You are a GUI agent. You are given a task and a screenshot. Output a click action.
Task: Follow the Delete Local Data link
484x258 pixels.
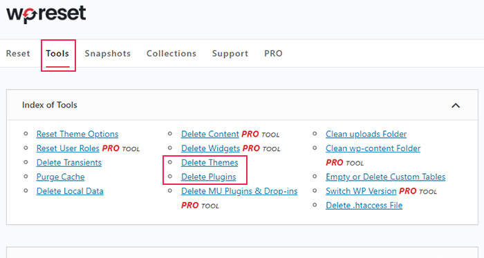(70, 191)
